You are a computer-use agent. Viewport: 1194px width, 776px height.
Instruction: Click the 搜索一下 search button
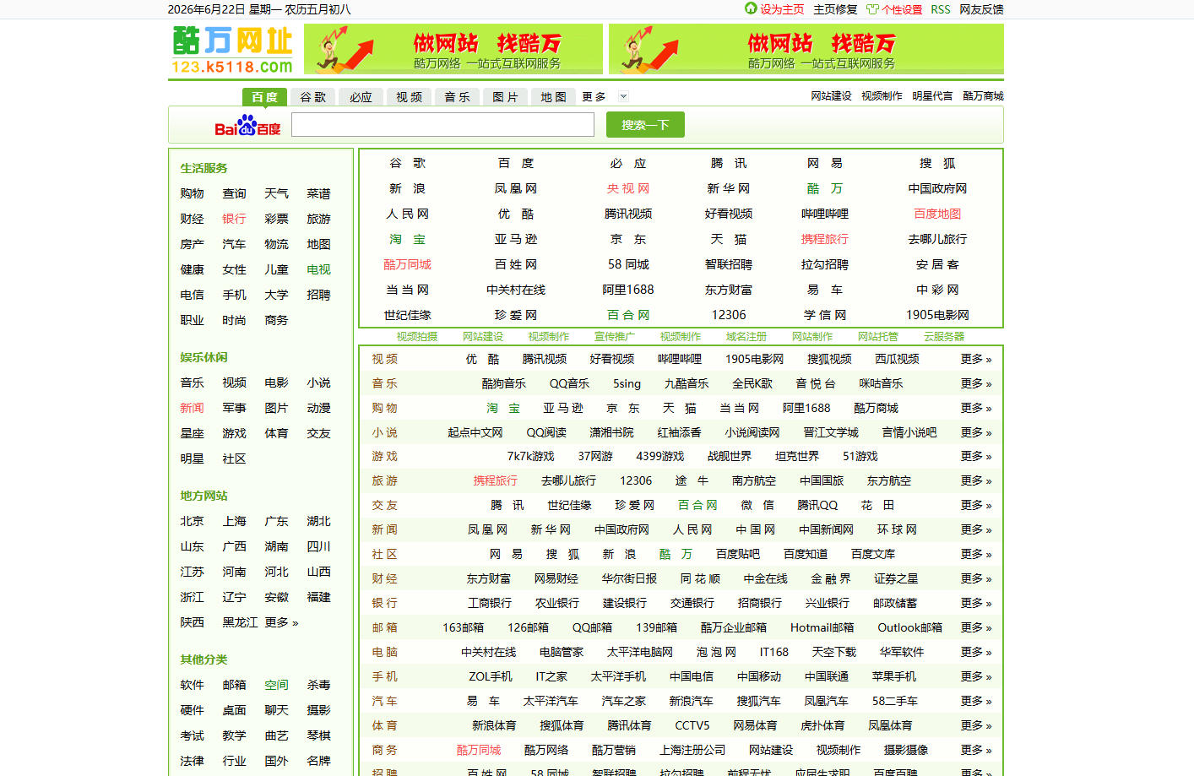(645, 124)
